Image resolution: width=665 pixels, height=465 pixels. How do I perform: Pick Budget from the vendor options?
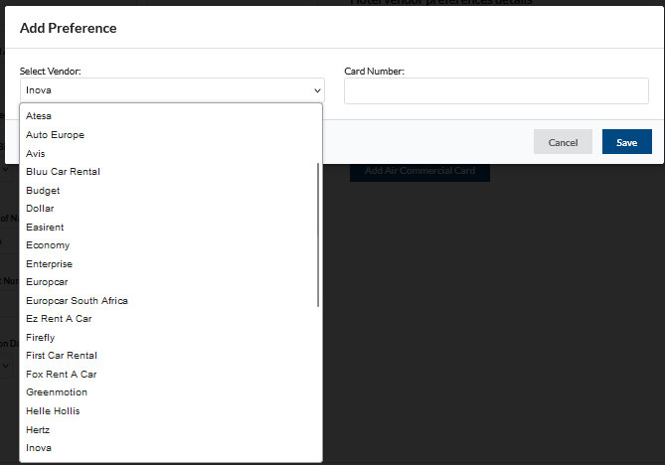(171, 191)
